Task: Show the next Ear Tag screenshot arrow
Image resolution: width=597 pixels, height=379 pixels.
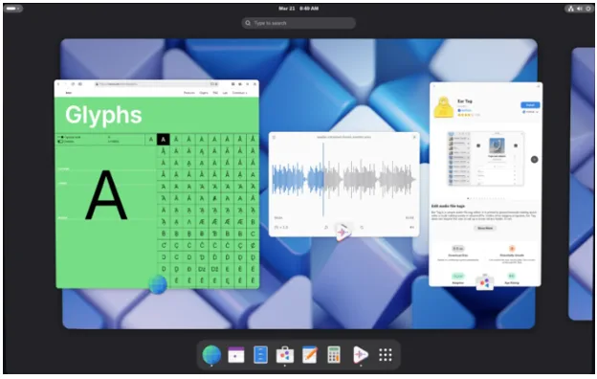Action: [x=534, y=159]
